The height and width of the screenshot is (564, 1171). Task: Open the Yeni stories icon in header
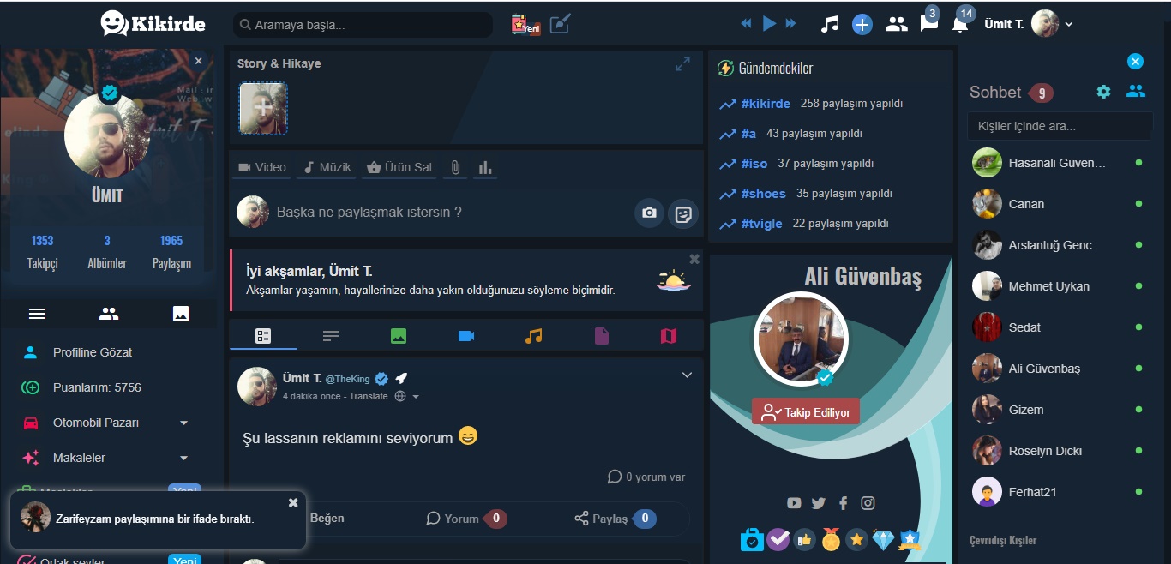525,24
